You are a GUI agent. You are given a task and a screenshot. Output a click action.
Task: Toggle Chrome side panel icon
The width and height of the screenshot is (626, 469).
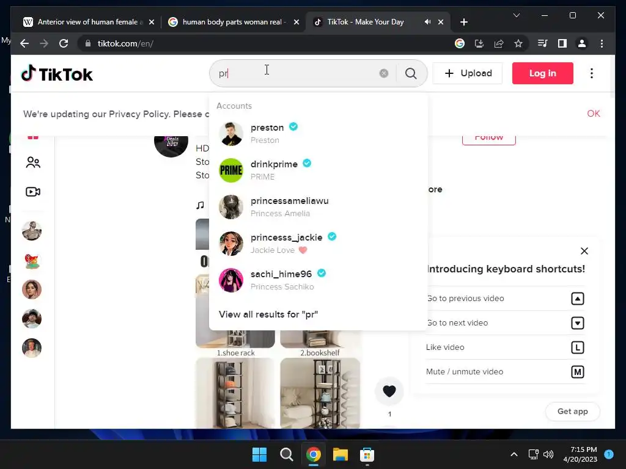point(562,43)
